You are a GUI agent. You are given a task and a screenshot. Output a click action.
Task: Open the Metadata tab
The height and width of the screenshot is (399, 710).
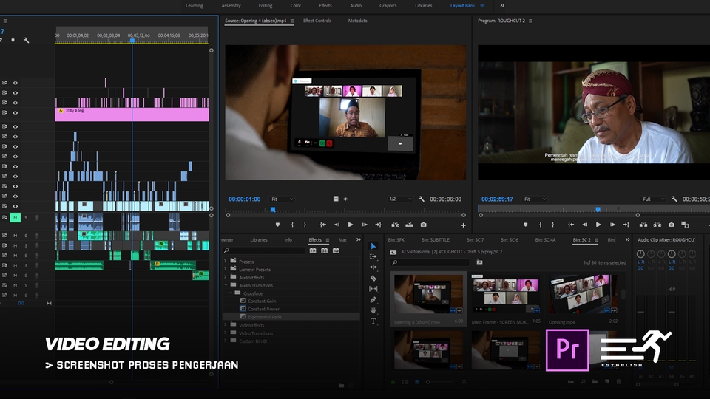pyautogui.click(x=358, y=21)
